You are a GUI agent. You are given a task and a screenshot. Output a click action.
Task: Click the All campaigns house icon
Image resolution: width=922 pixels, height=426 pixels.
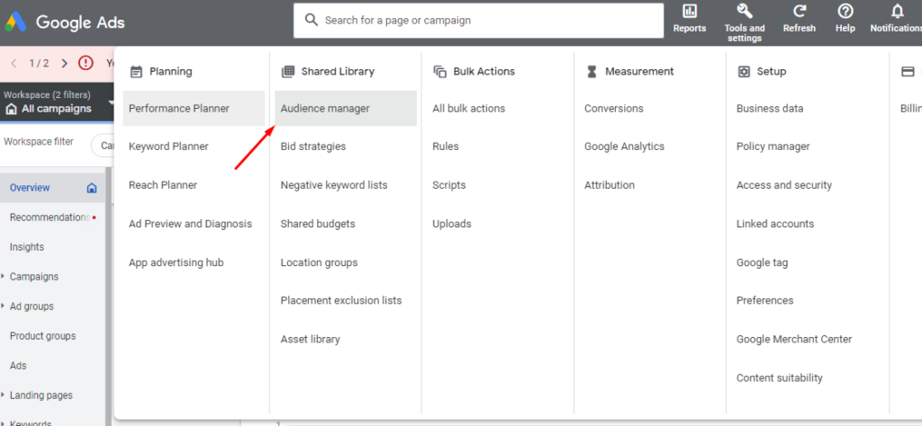11,109
